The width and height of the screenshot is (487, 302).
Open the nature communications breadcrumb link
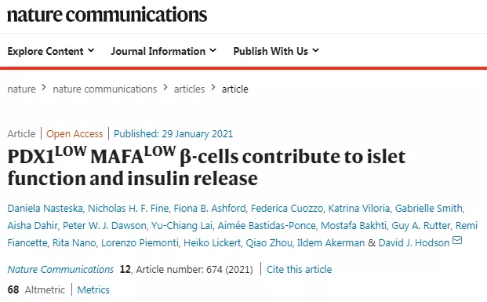(x=104, y=89)
